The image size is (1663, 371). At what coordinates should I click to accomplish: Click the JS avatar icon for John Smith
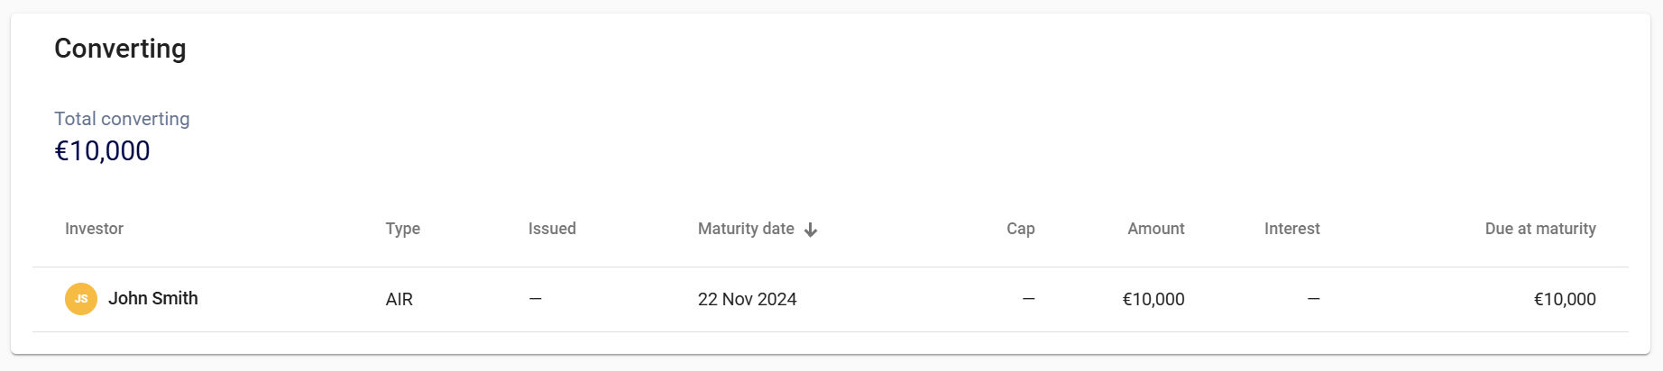(81, 299)
